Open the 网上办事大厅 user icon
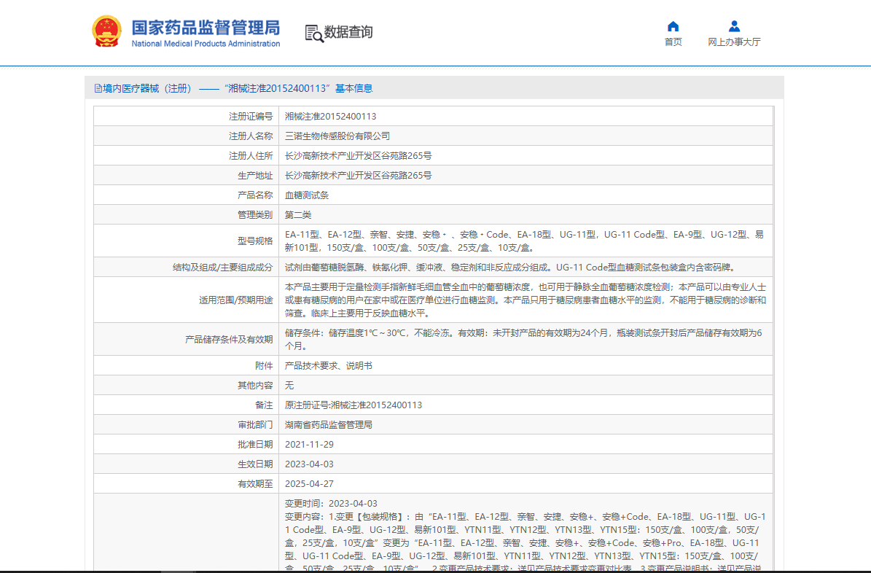Image resolution: width=871 pixels, height=573 pixels. [x=734, y=26]
